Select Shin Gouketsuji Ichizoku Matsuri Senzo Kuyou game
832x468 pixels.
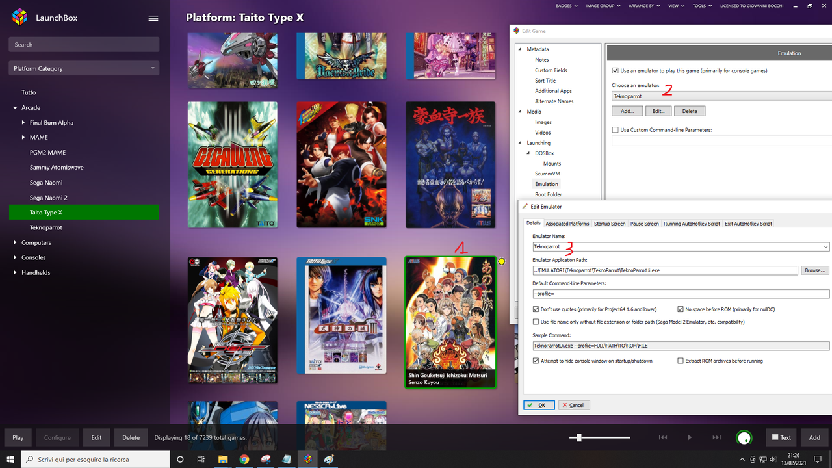tap(450, 322)
